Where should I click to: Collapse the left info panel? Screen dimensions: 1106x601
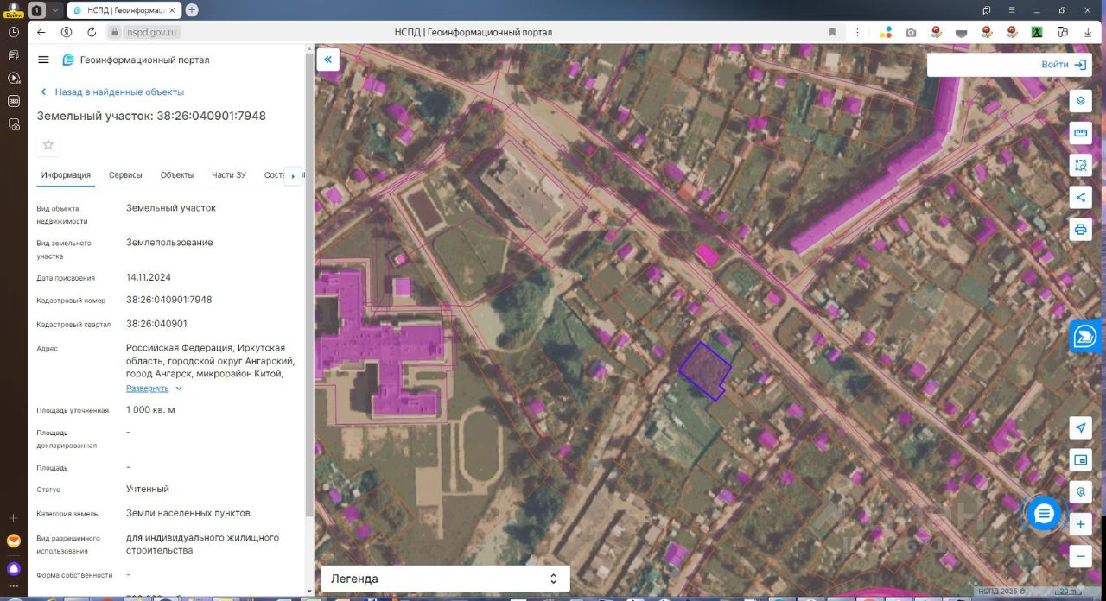(328, 60)
